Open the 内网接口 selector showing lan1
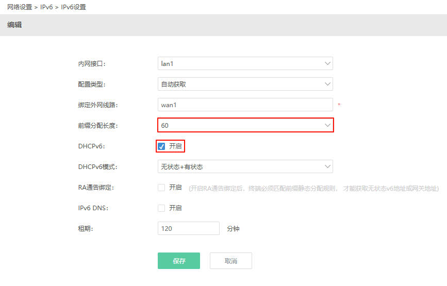The width and height of the screenshot is (447, 286). point(240,63)
